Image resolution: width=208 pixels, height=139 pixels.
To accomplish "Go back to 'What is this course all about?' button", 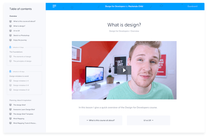I will [x=101, y=120].
